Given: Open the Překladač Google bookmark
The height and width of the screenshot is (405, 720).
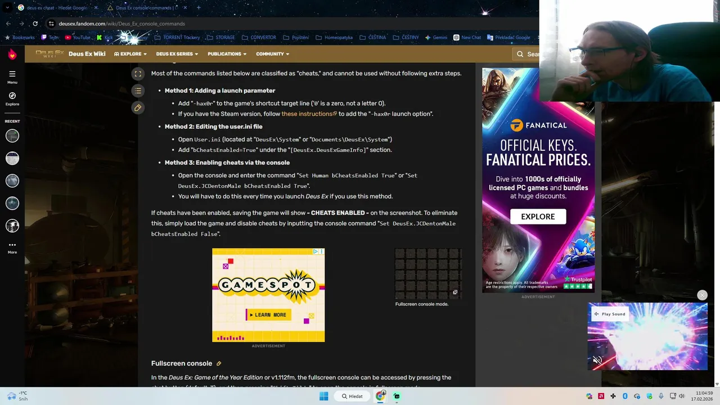Looking at the screenshot, I should tap(509, 38).
